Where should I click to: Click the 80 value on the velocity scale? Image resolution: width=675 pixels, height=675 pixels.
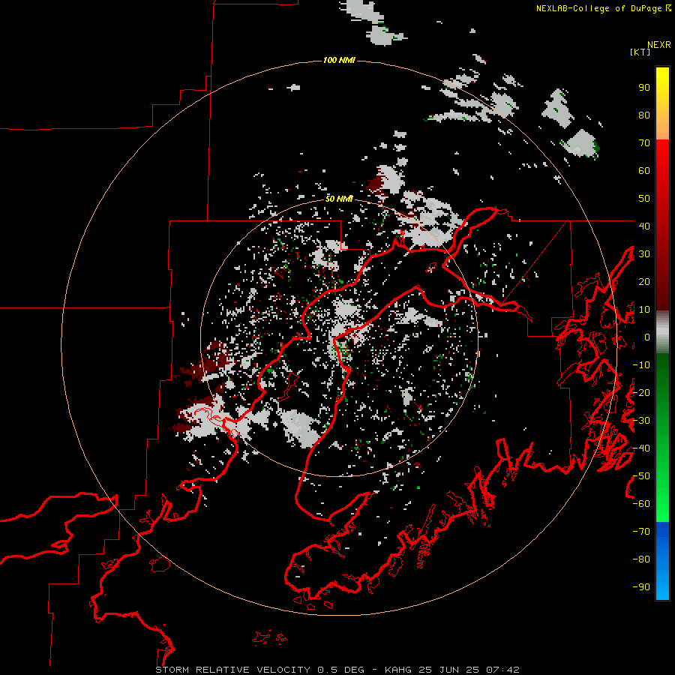tap(644, 115)
